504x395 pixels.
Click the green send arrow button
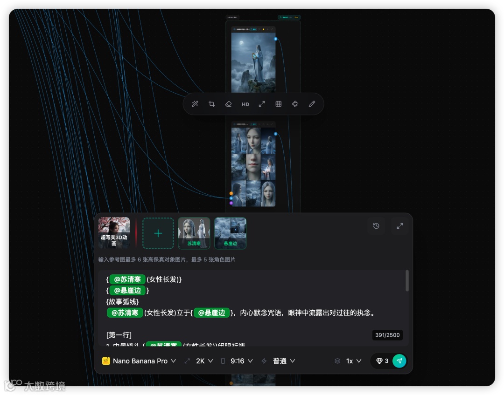pyautogui.click(x=399, y=361)
